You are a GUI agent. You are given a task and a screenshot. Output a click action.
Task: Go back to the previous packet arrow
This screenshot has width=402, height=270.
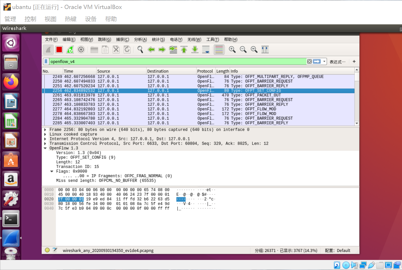tap(151, 49)
